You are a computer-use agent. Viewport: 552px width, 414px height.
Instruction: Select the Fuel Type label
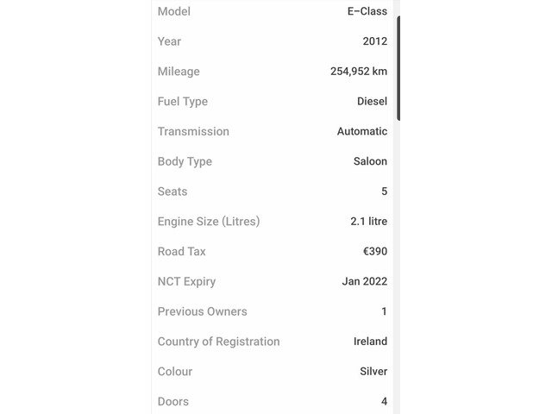point(183,102)
